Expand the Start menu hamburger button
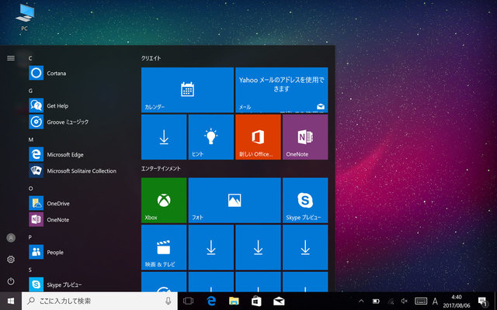The image size is (497, 310). (11, 58)
